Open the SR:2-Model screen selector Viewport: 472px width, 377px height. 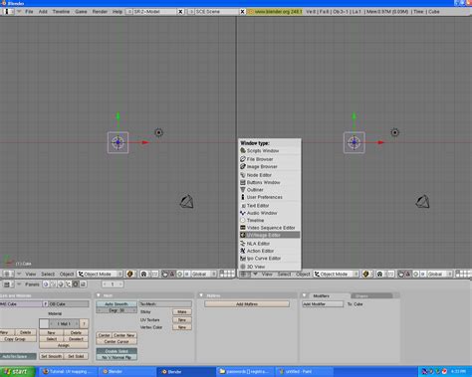pyautogui.click(x=129, y=12)
